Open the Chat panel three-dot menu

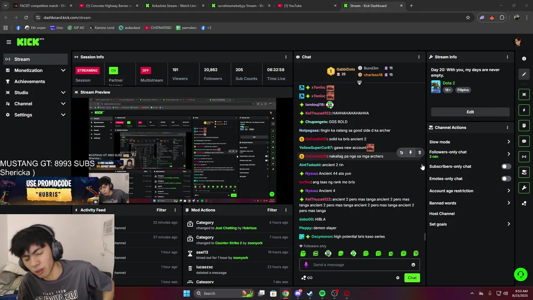[x=419, y=57]
